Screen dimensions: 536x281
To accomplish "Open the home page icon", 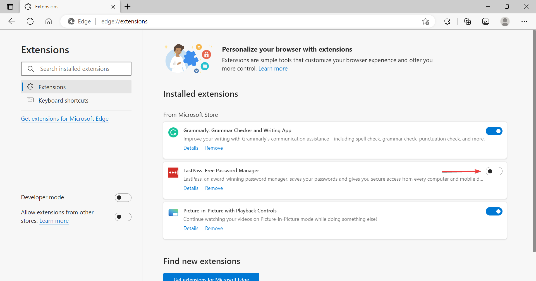I will pos(49,21).
